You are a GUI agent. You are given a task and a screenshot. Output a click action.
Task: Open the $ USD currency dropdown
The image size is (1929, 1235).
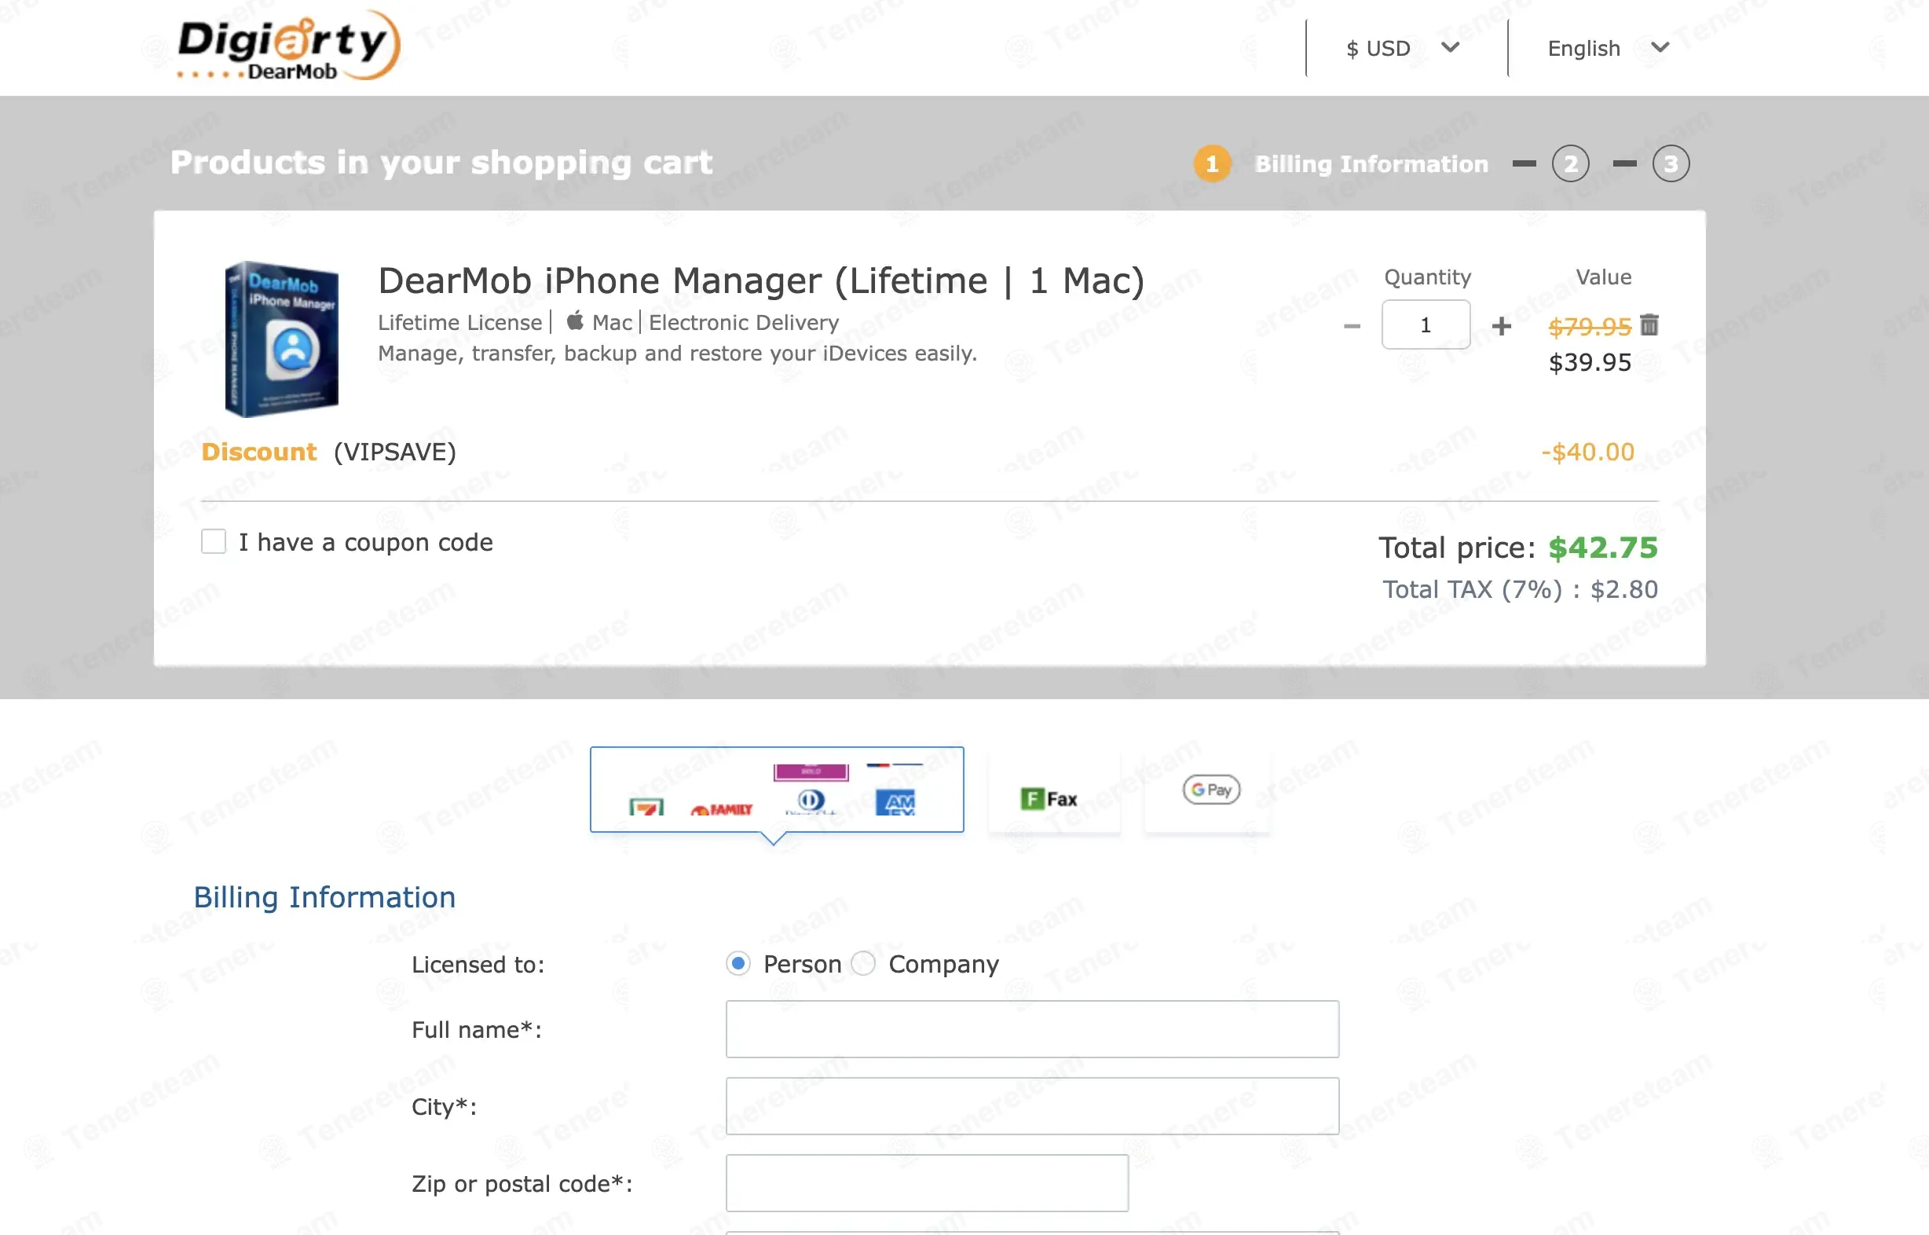click(x=1402, y=48)
